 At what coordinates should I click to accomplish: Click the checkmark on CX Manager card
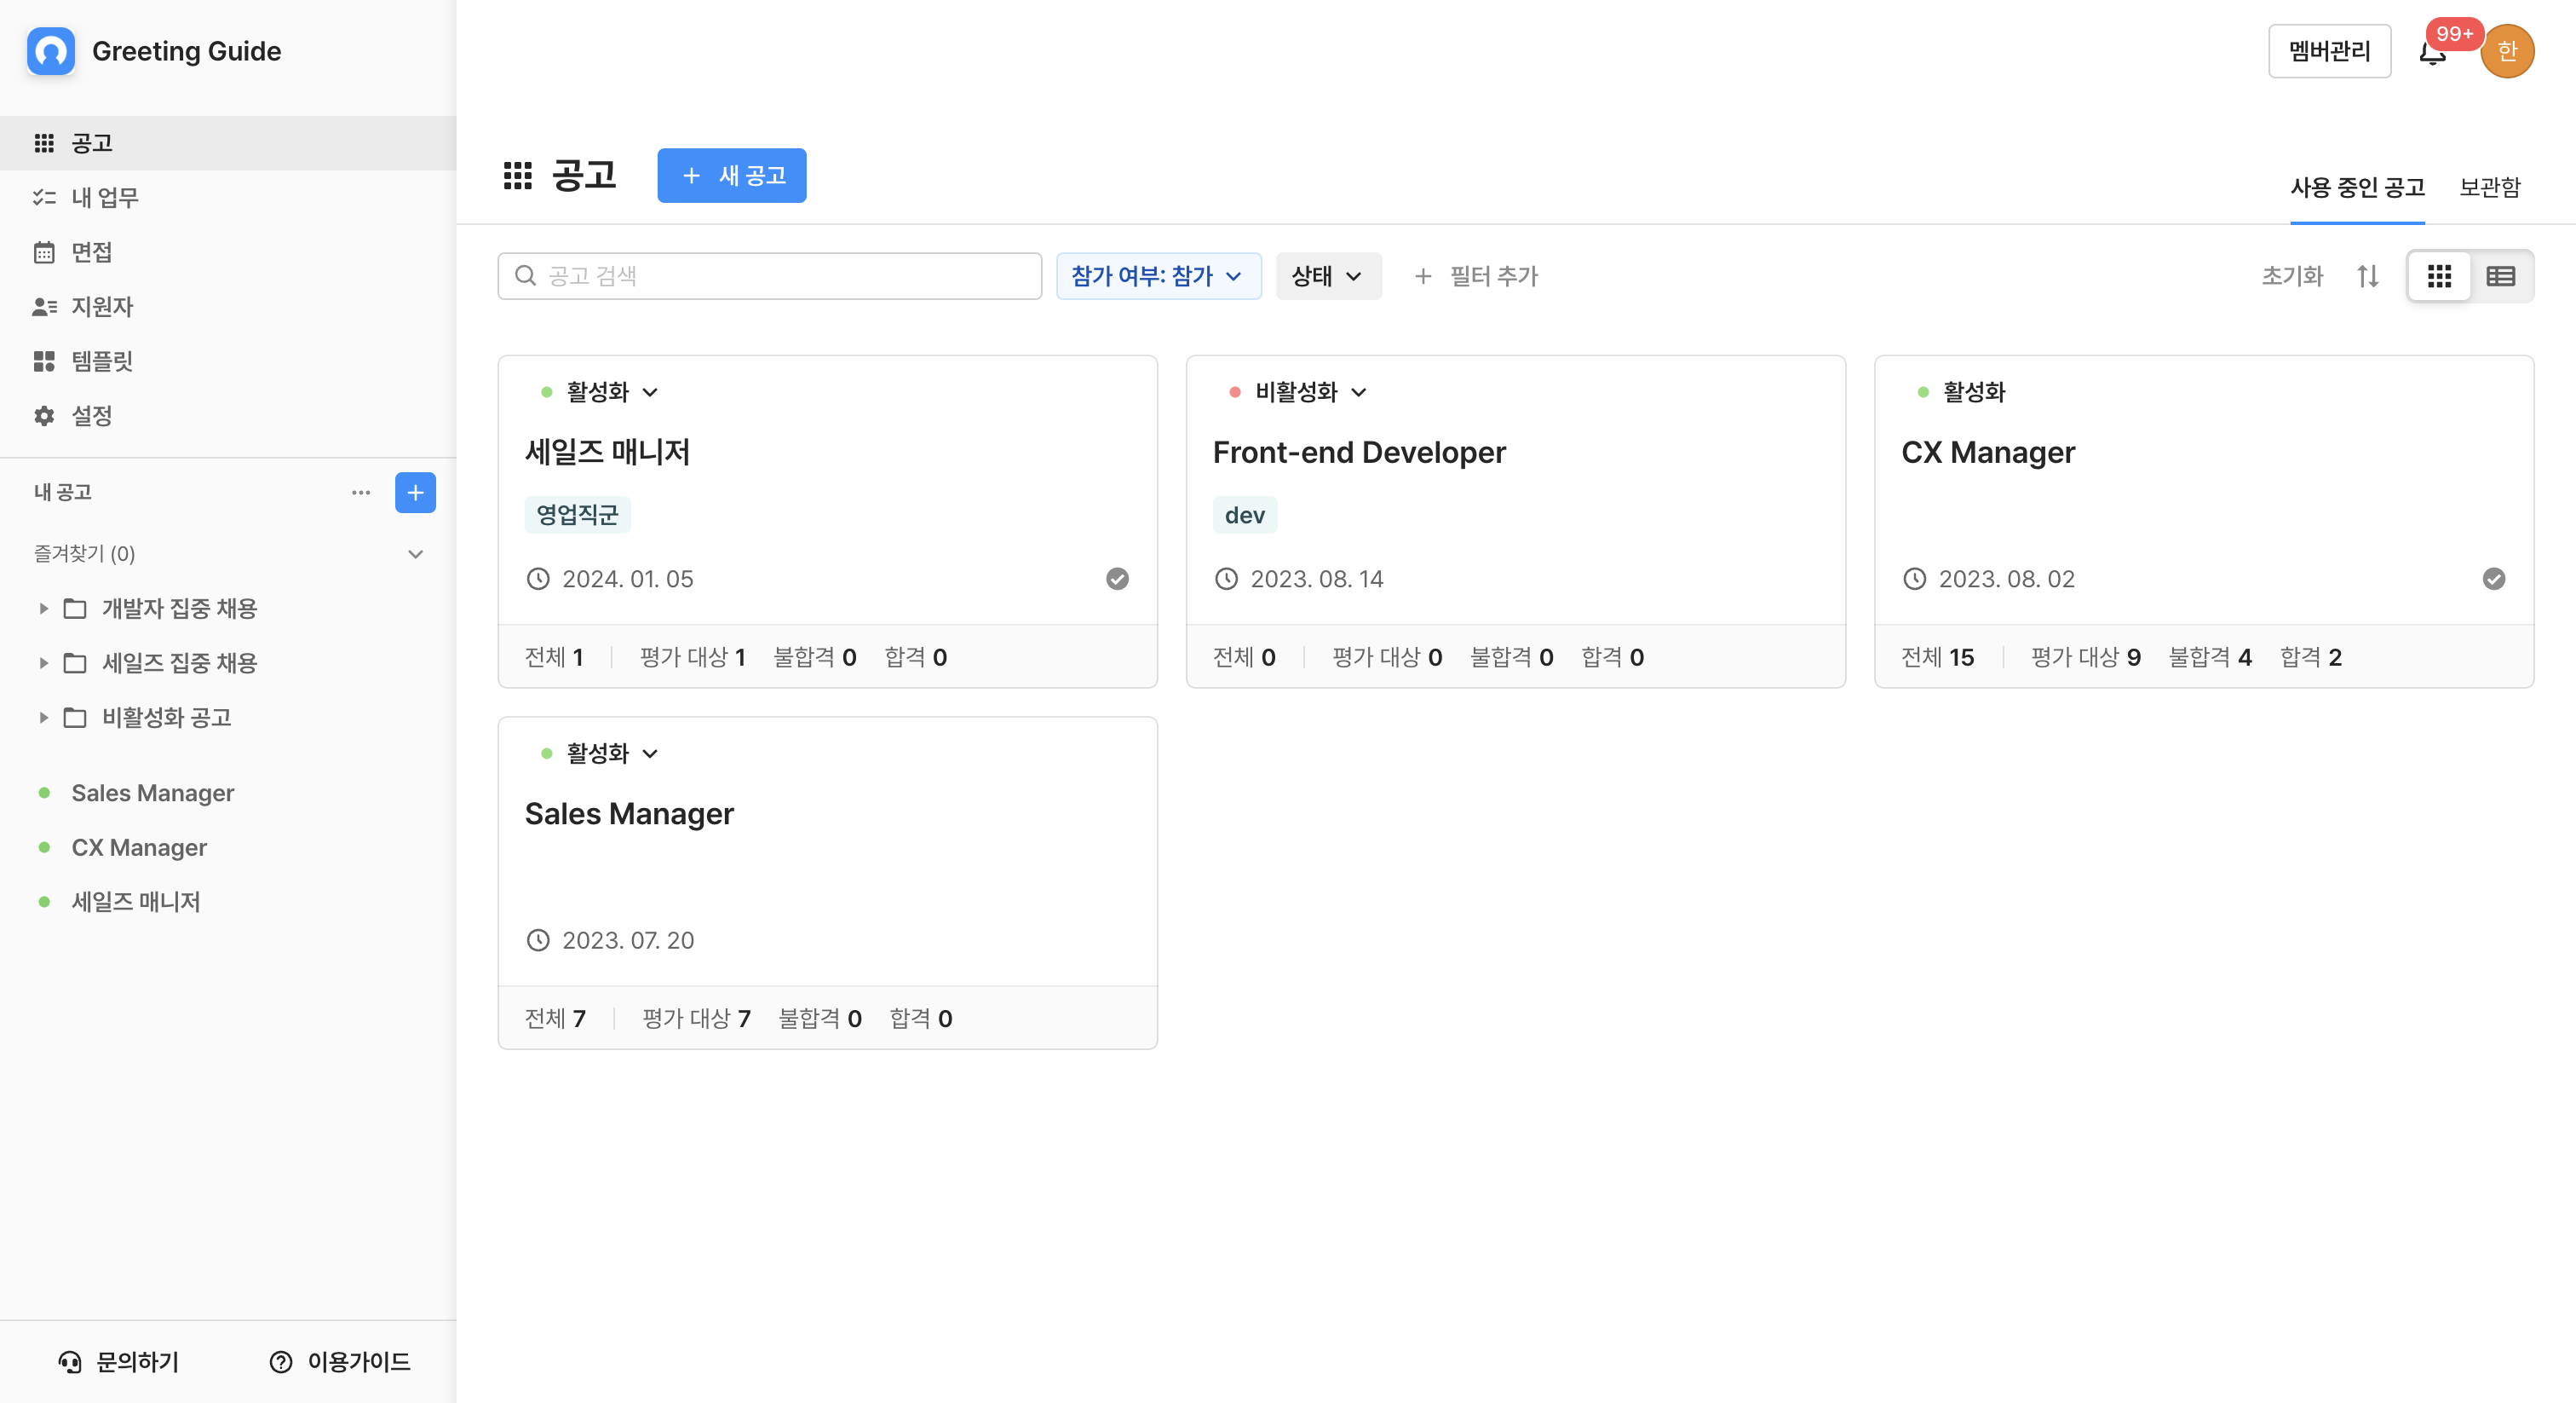coord(2493,579)
